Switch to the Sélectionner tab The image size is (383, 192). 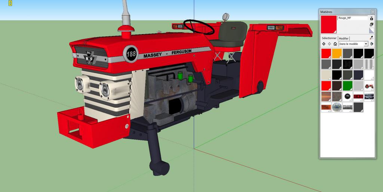click(x=329, y=38)
